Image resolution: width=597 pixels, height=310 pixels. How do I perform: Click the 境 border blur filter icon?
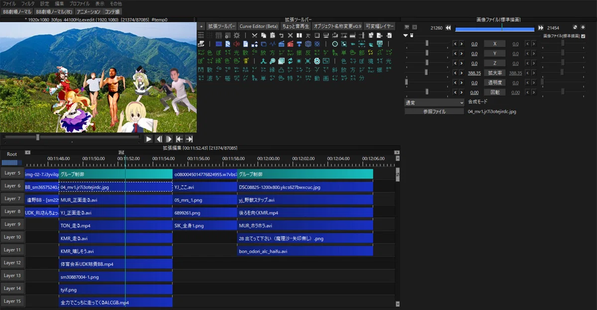tap(371, 61)
